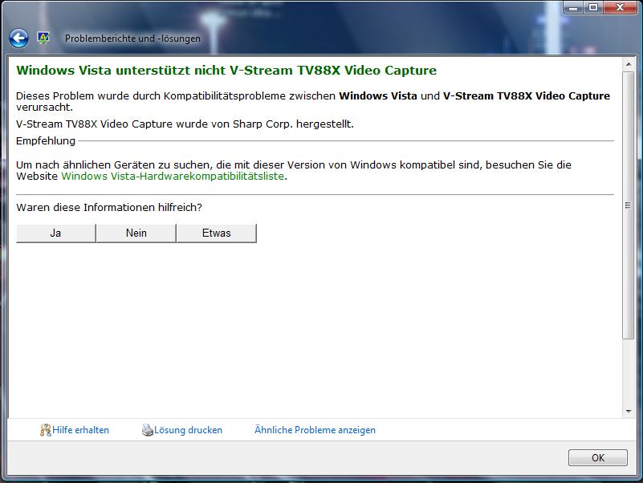Click the scrollbar up arrow
The image size is (643, 483).
[629, 64]
